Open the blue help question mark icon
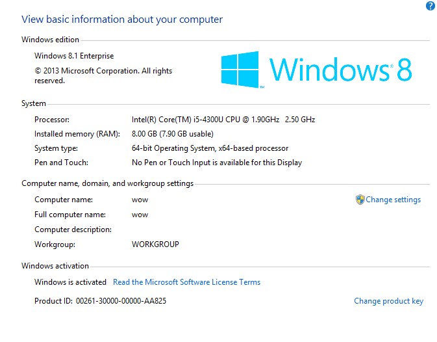 click(x=431, y=6)
